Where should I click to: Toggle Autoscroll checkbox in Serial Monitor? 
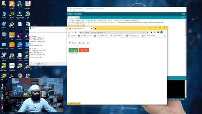30,64
